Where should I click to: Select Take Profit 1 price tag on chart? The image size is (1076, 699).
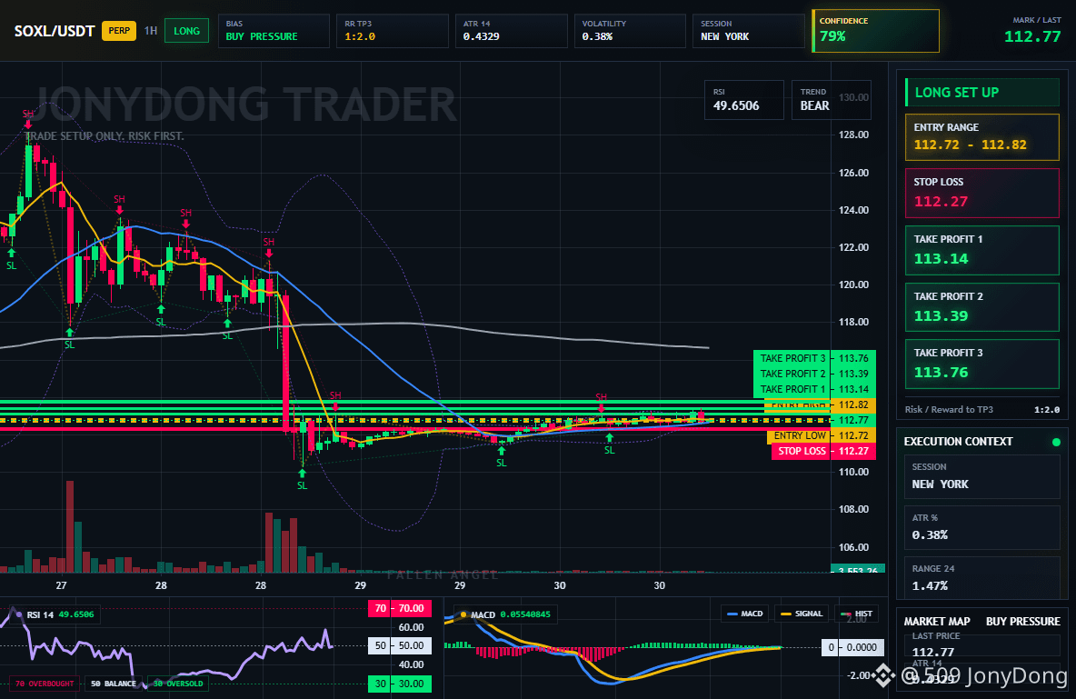click(814, 389)
